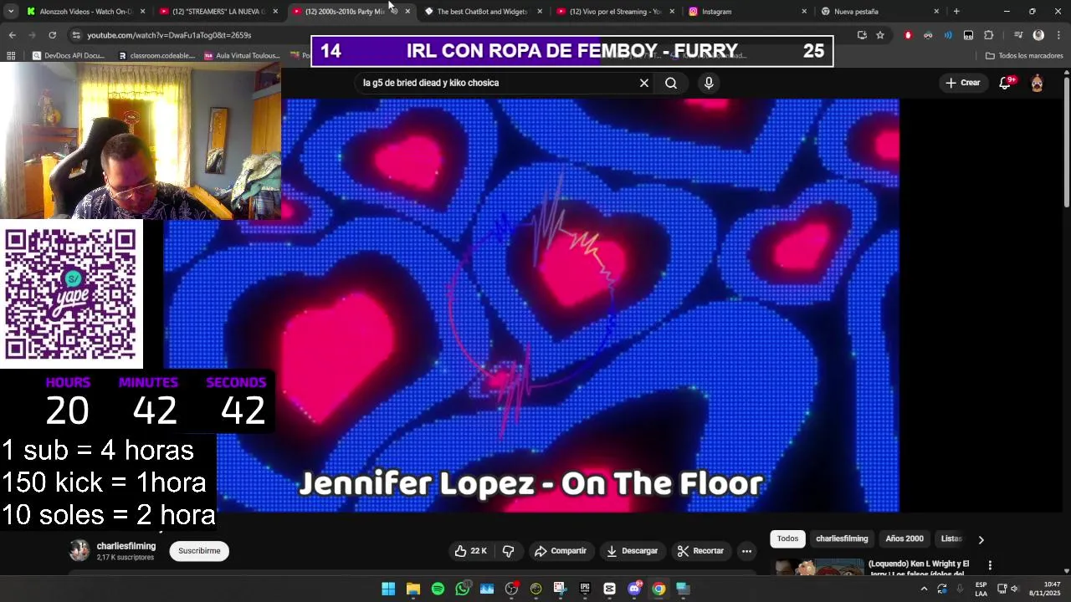This screenshot has width=1071, height=602.
Task: Click the Suscribirme button
Action: [199, 551]
